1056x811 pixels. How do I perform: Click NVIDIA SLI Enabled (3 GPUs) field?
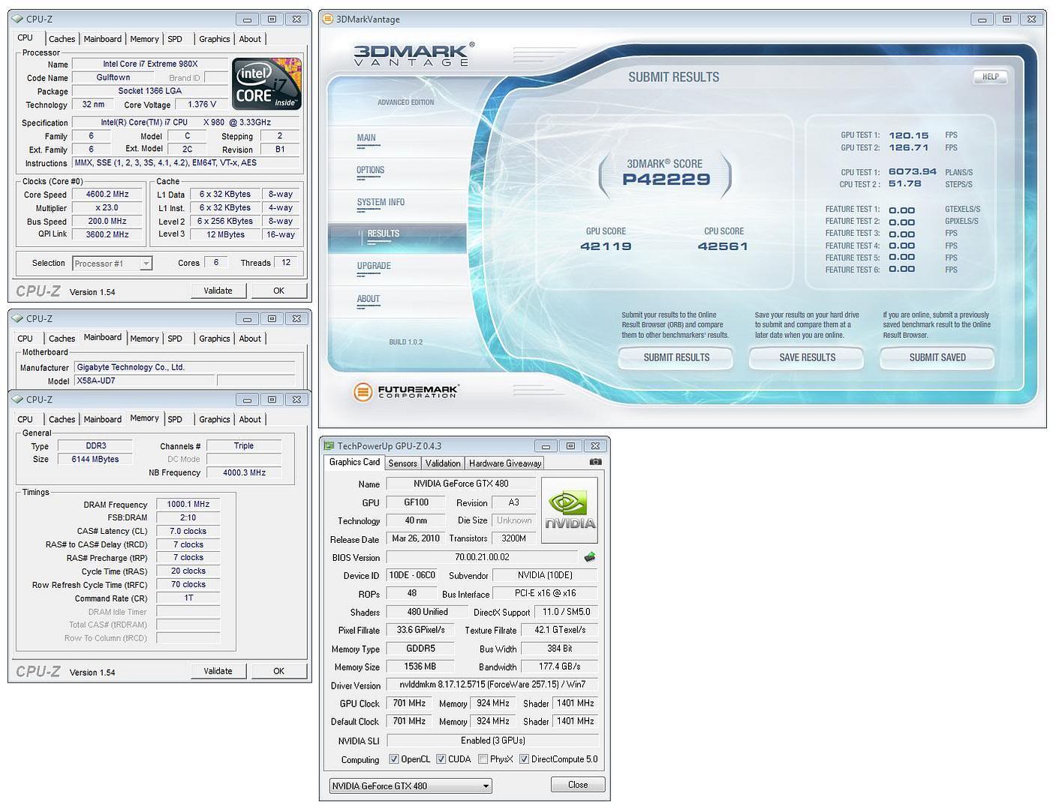(492, 740)
